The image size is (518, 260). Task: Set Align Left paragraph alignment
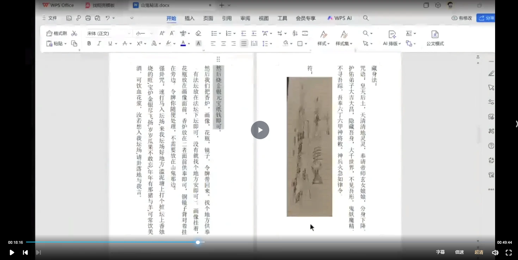213,43
